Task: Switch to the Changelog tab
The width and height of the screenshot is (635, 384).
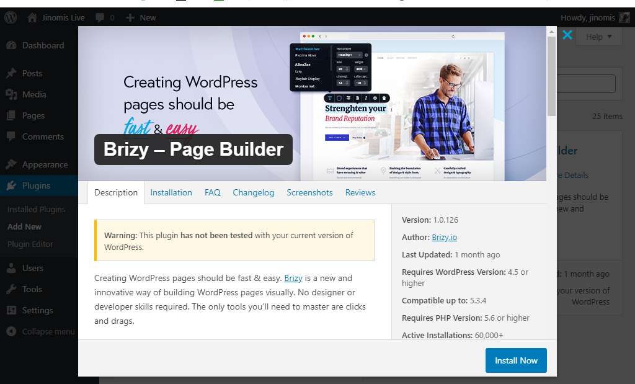Action: pos(253,192)
